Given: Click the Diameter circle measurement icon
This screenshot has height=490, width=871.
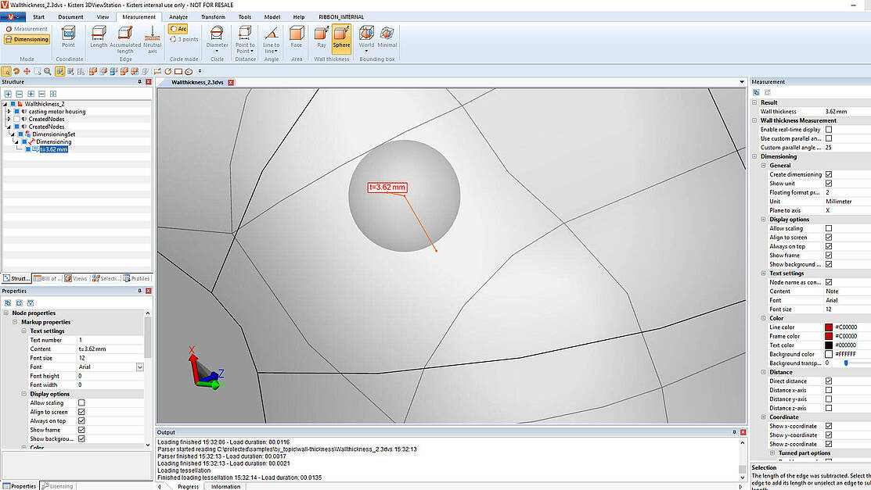Looking at the screenshot, I should pos(217,39).
